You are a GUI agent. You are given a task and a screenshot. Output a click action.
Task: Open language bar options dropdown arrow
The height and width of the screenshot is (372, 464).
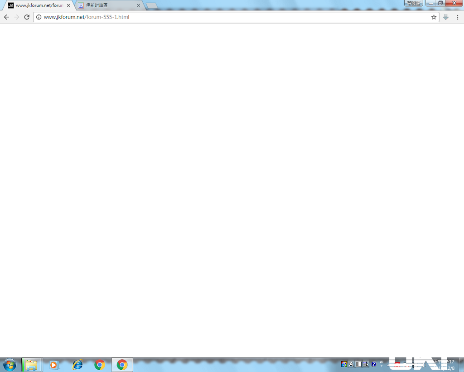pyautogui.click(x=382, y=366)
